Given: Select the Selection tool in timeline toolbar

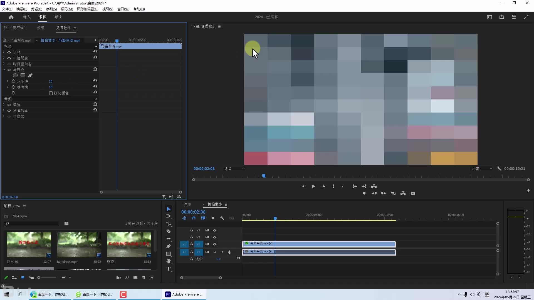Looking at the screenshot, I should (x=169, y=209).
